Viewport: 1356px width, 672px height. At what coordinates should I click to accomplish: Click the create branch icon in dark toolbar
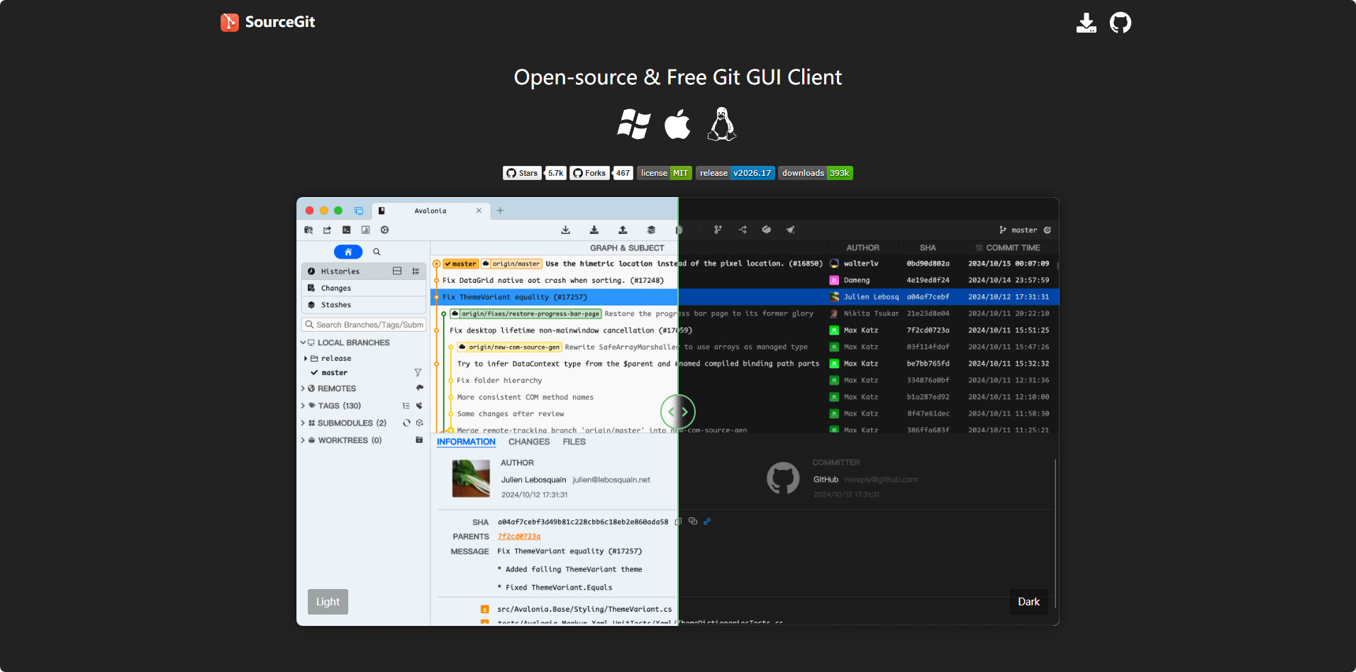point(718,230)
